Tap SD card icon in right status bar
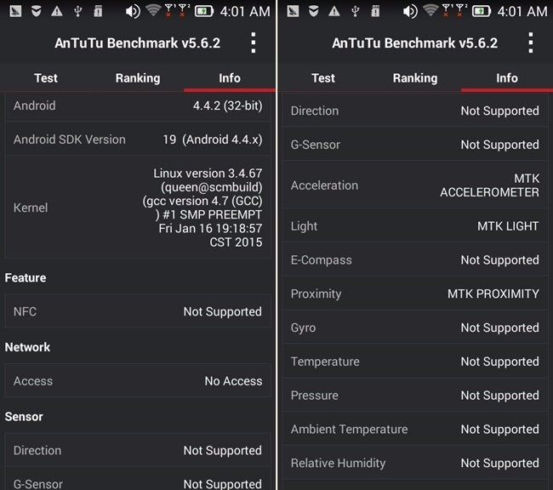 [x=377, y=11]
